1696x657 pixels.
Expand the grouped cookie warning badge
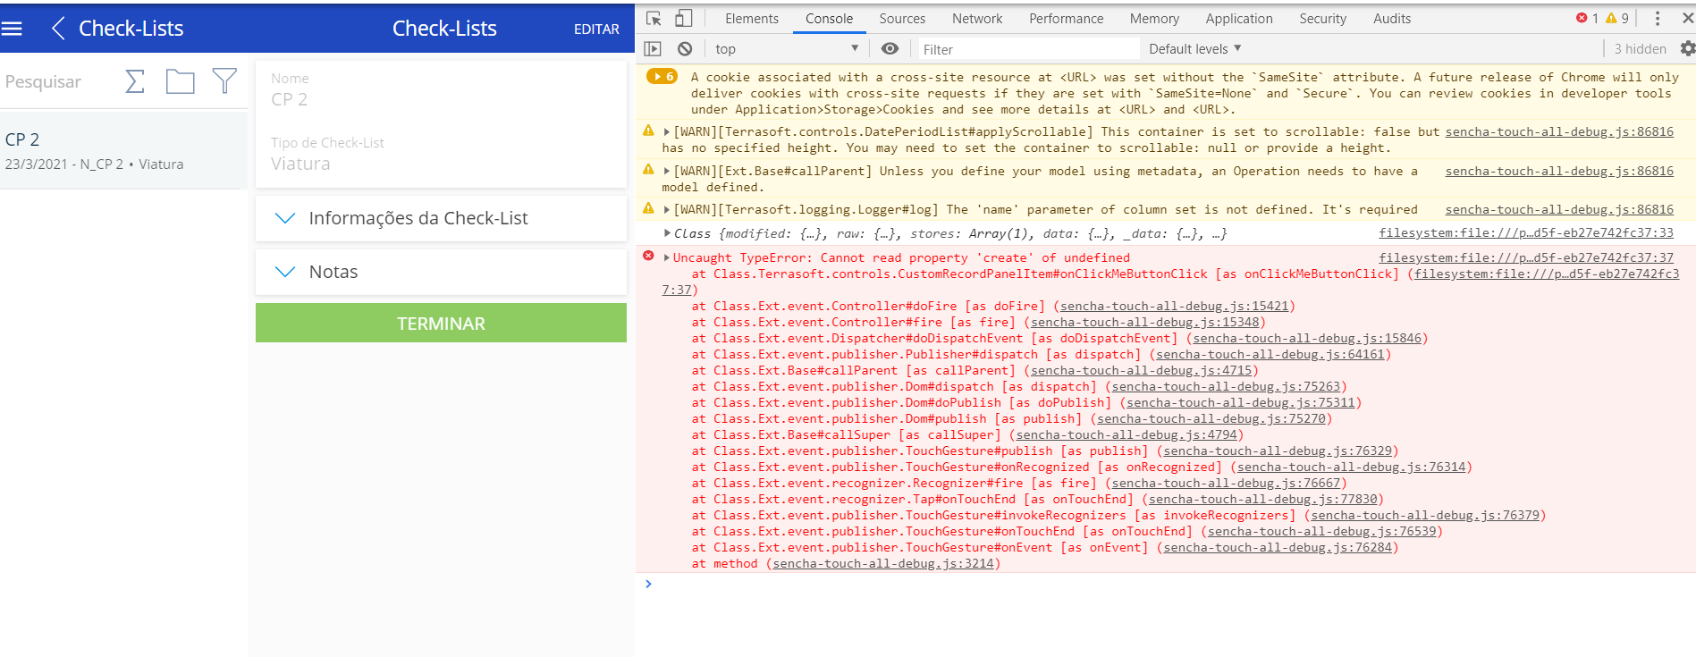tap(662, 77)
